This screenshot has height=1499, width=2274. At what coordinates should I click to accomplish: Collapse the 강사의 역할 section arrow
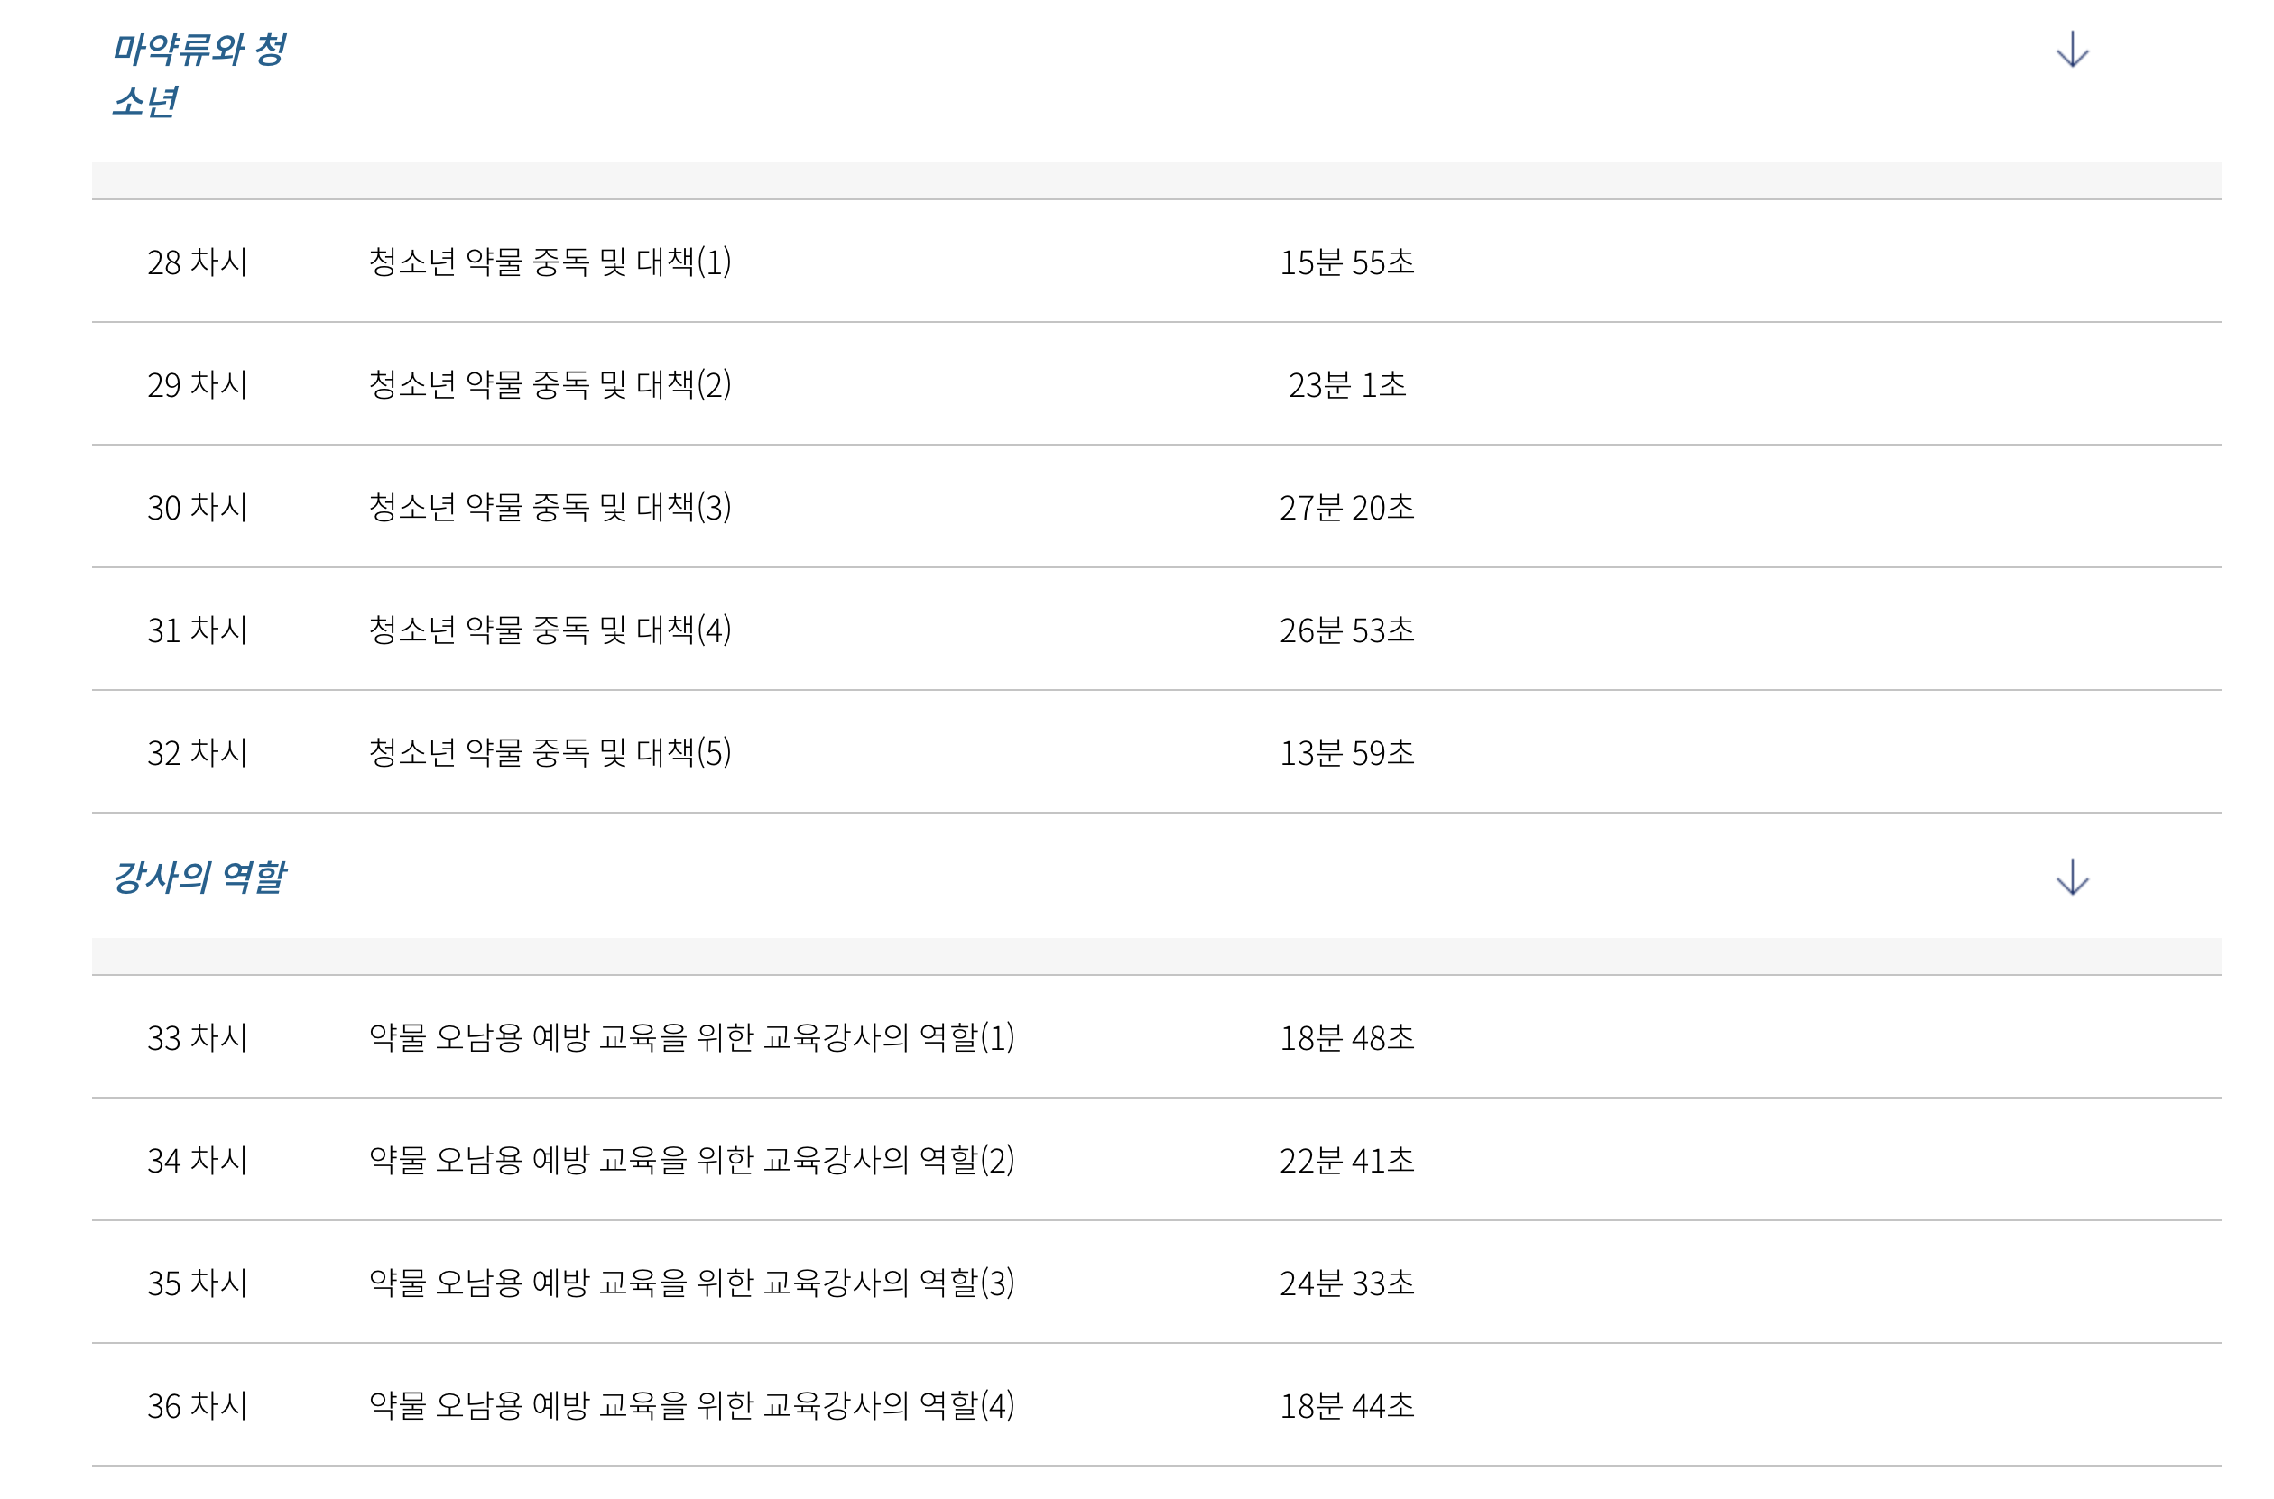coord(2071,877)
